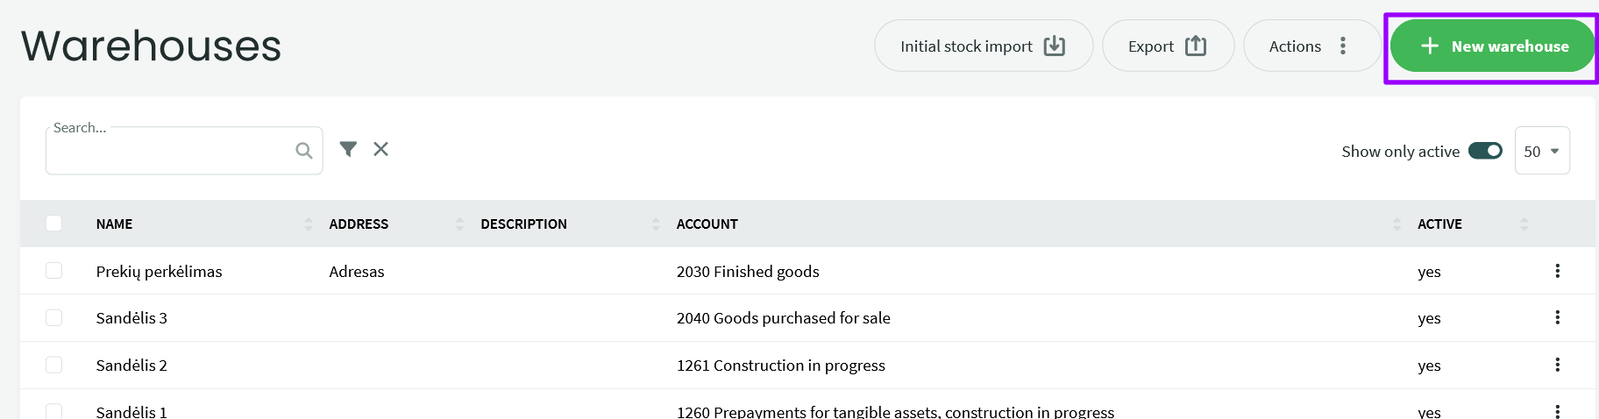The height and width of the screenshot is (419, 1599).
Task: Open the 50 rows per page dropdown
Action: pos(1541,151)
